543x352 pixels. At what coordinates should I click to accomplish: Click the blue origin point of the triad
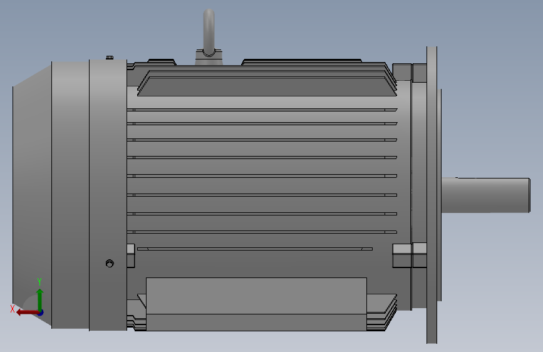coord(41,313)
